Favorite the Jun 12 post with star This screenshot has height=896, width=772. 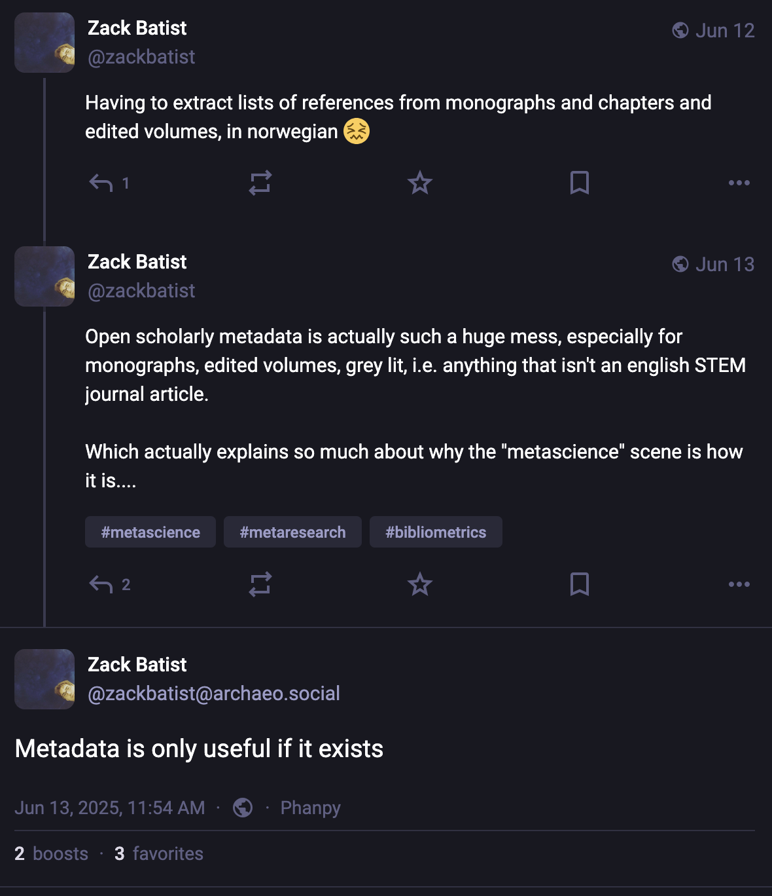(x=420, y=183)
